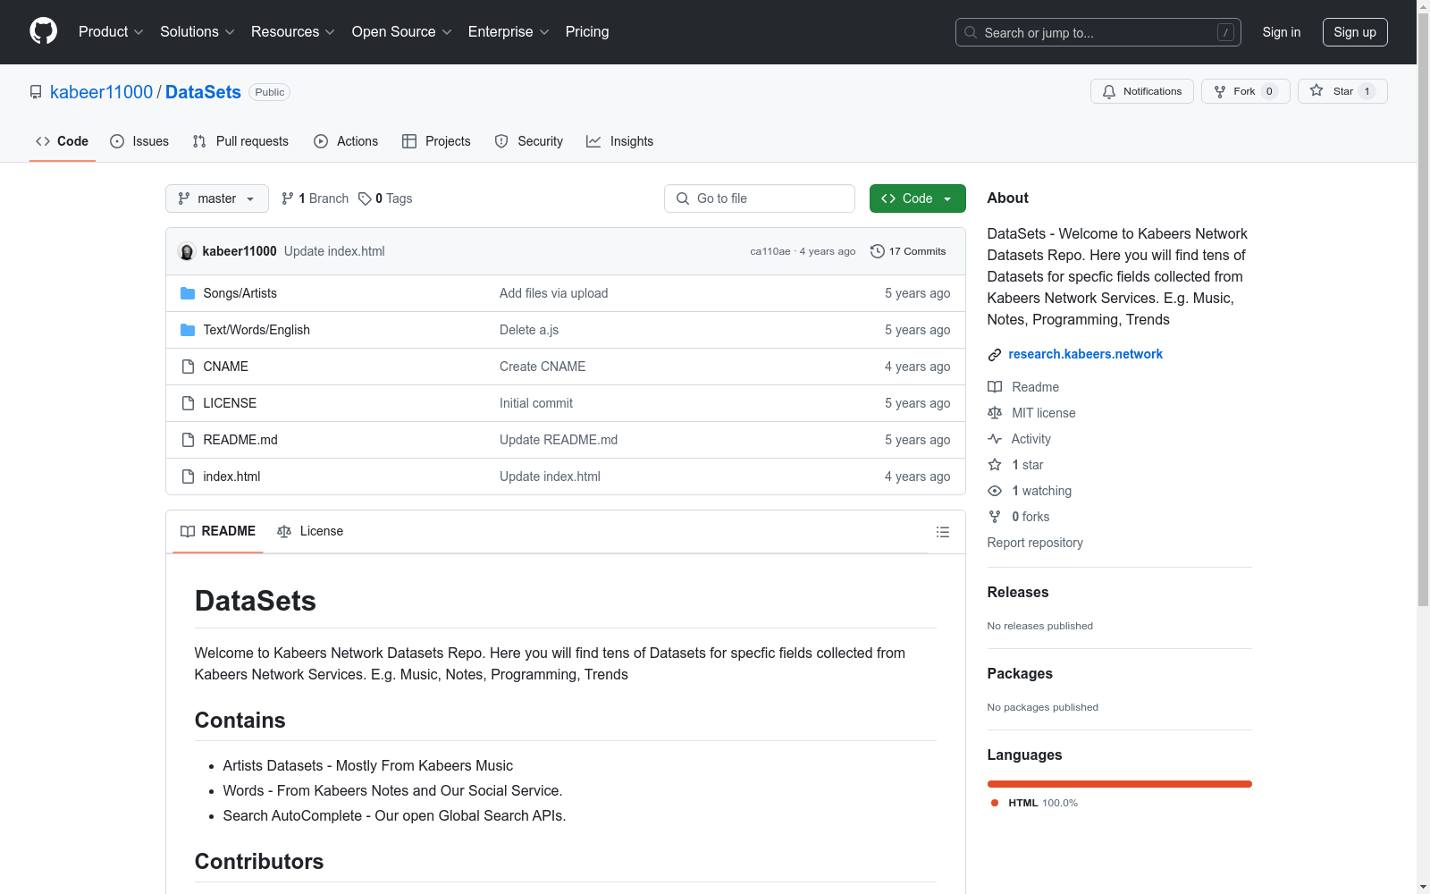Click the Search or jump to field

point(1098,32)
